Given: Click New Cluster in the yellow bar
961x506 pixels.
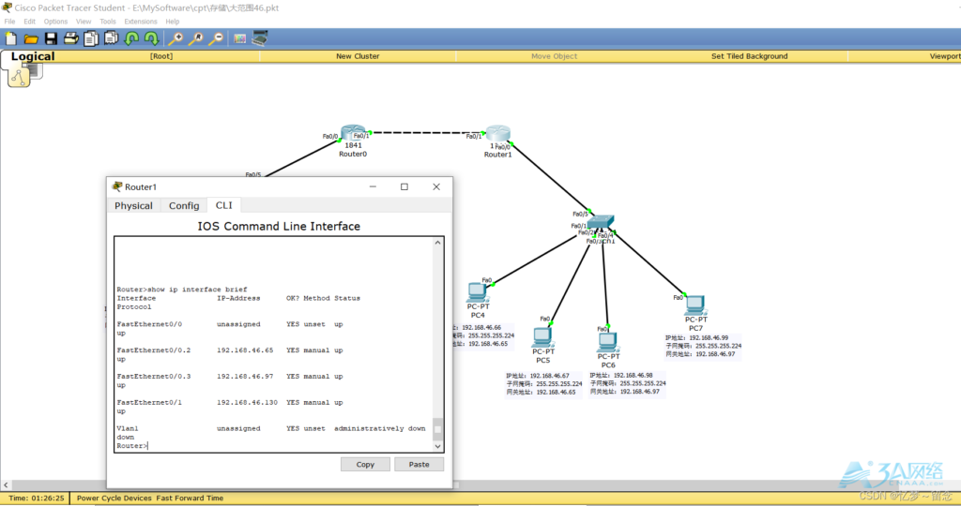Looking at the screenshot, I should tap(358, 56).
